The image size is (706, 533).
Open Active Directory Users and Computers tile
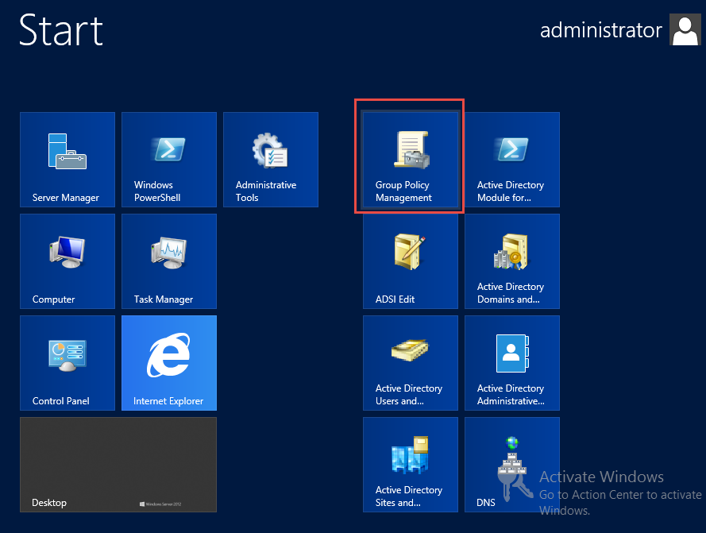(x=411, y=363)
